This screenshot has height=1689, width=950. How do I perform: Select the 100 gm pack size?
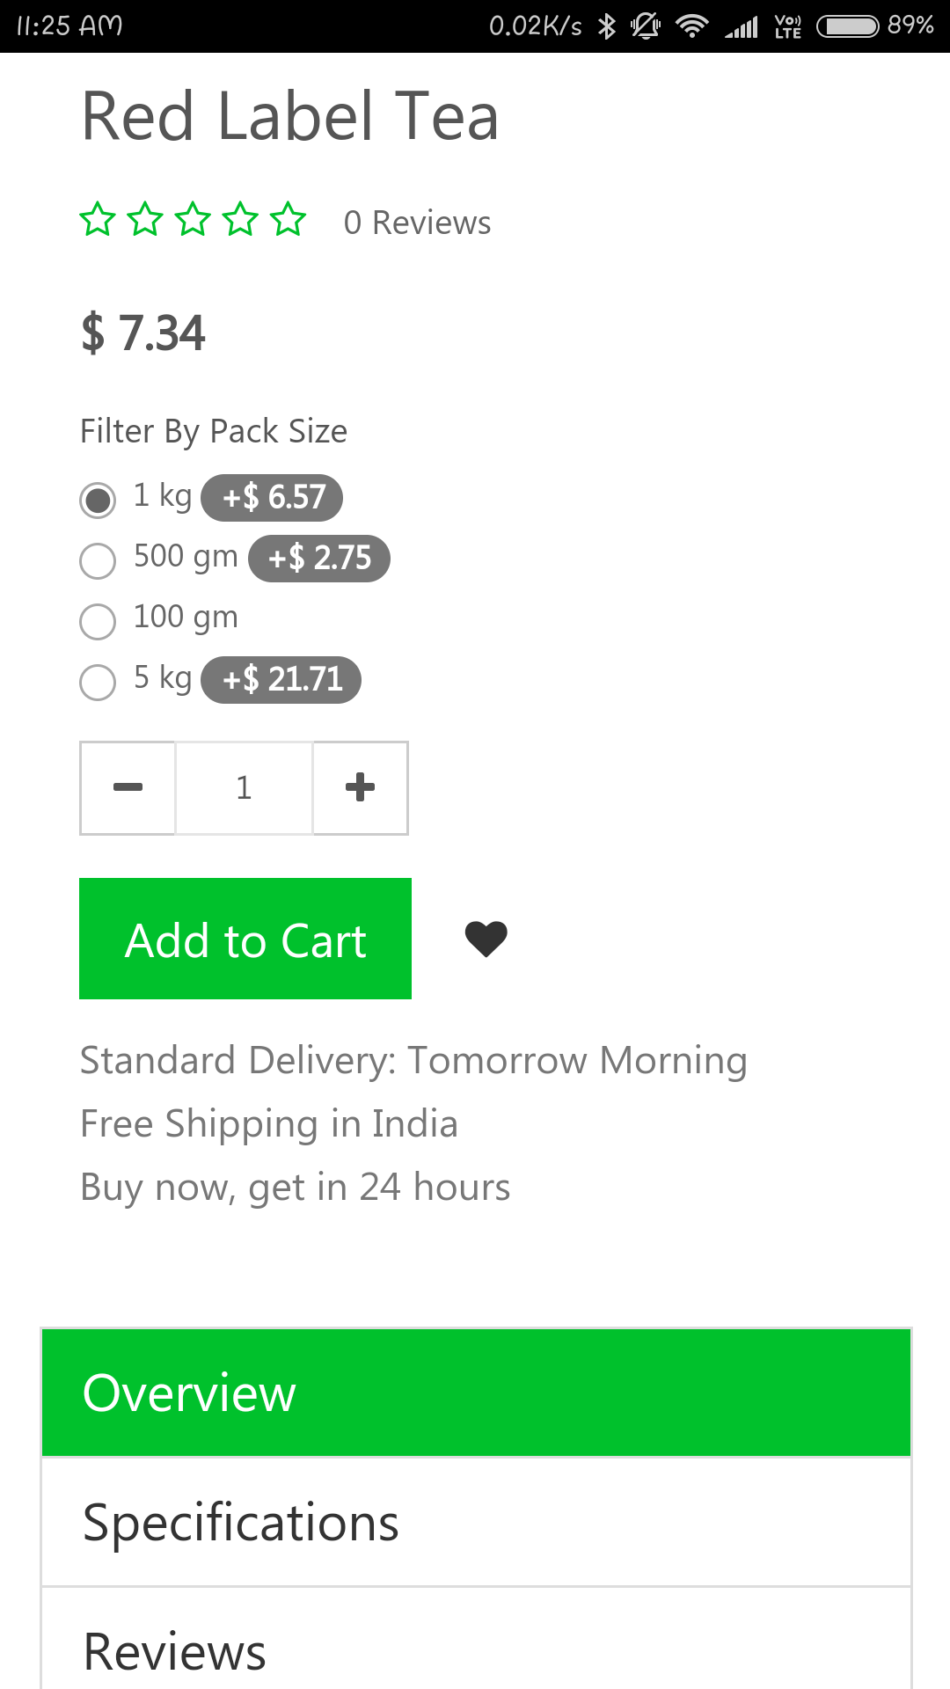98,621
